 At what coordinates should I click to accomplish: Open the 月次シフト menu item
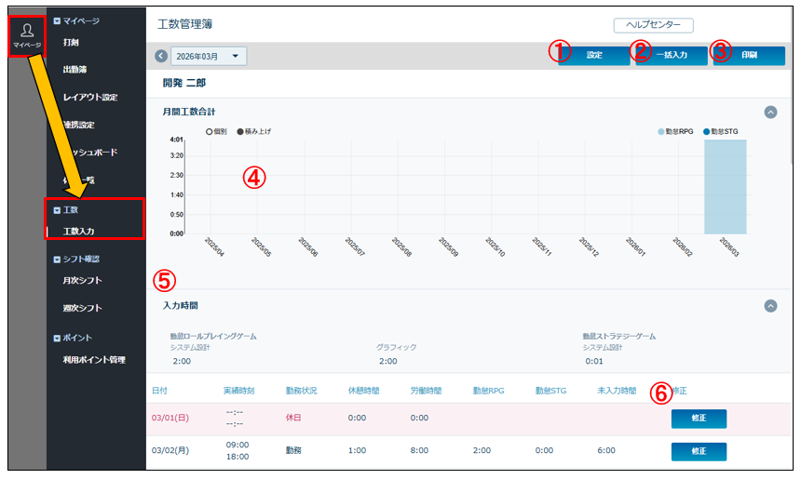point(82,280)
